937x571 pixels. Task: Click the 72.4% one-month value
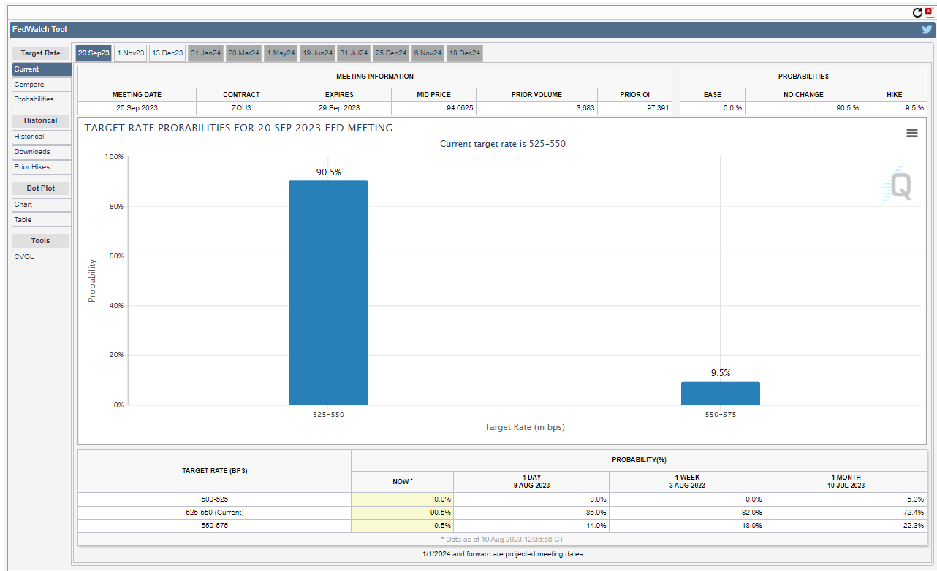tap(914, 513)
